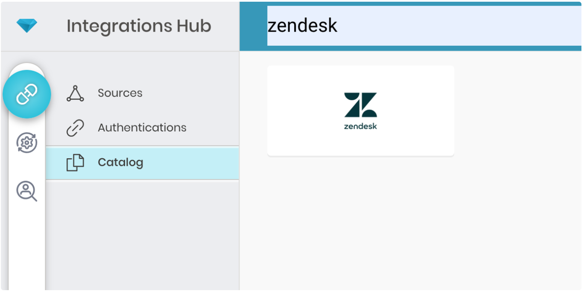Click the Integrations Hub title
The width and height of the screenshot is (584, 291).
click(x=139, y=26)
